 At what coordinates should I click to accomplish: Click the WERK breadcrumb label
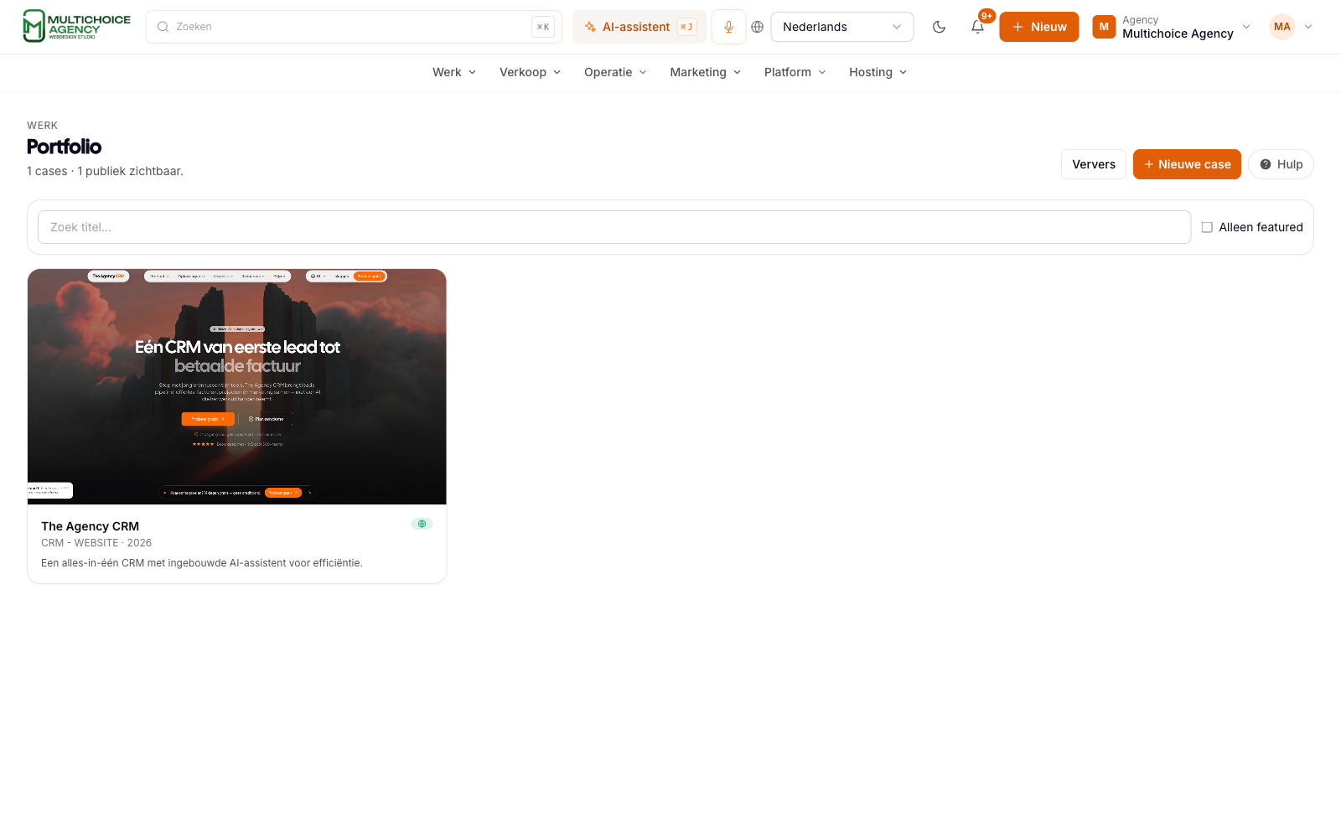[42, 126]
